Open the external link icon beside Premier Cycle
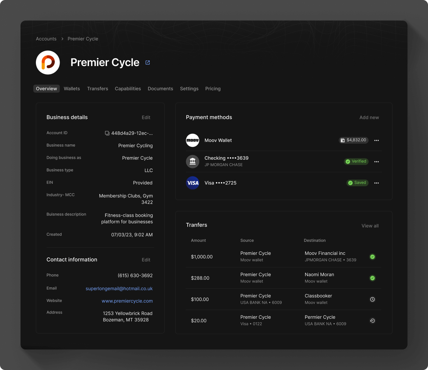Image resolution: width=428 pixels, height=370 pixels. coord(148,63)
